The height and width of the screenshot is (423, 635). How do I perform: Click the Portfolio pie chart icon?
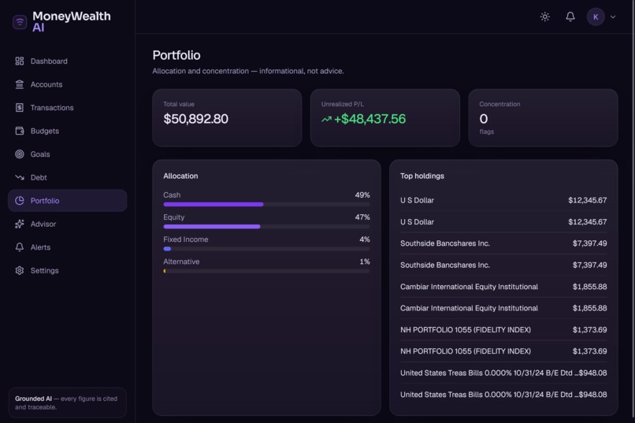(x=20, y=201)
